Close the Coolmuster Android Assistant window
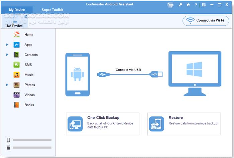This screenshot has width=234, height=158. tap(227, 5)
